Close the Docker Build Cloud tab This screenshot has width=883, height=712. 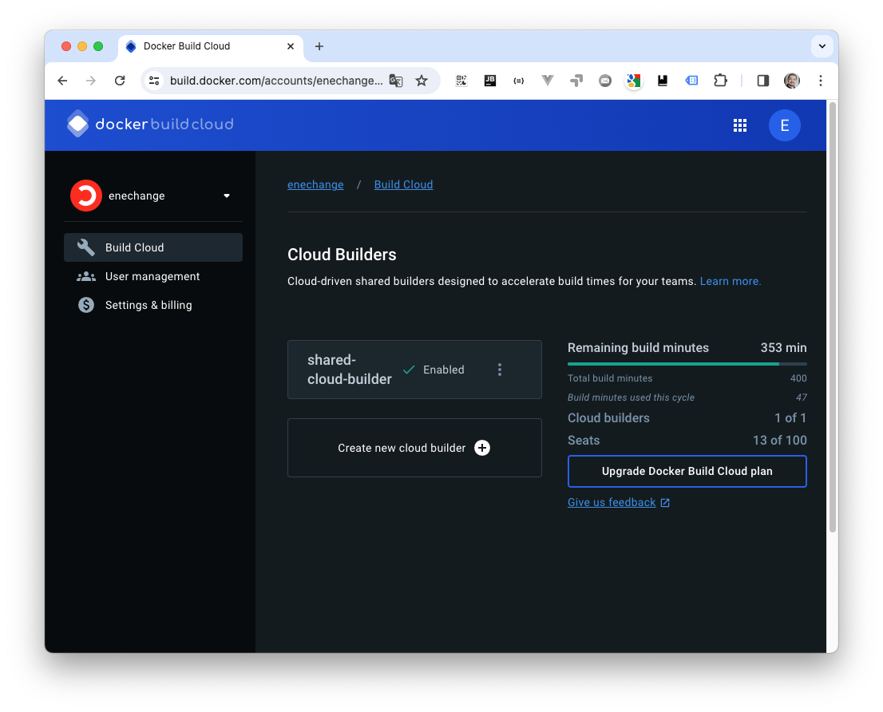291,46
